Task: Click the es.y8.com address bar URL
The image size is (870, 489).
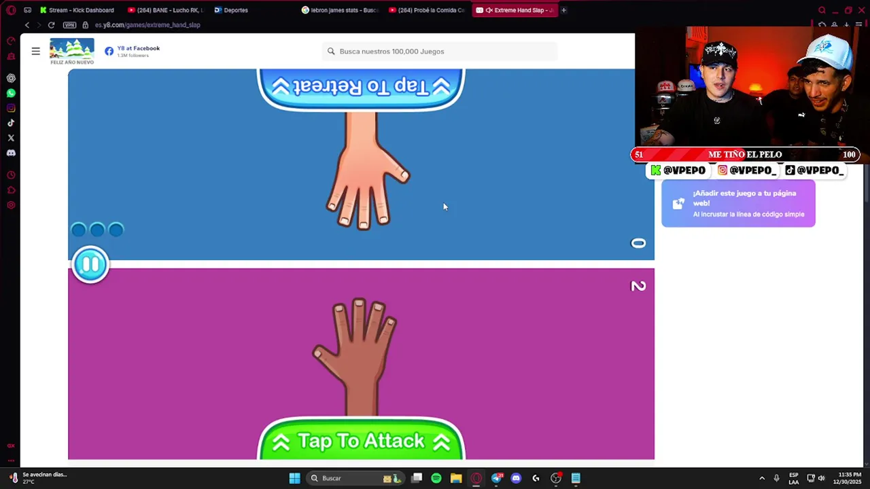Action: tap(147, 25)
